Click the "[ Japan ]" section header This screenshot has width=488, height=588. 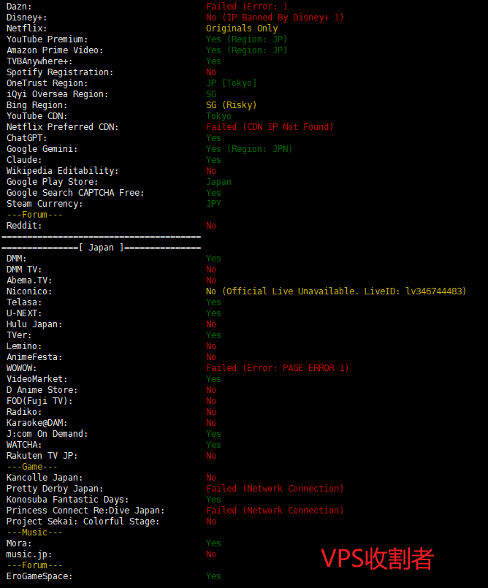101,248
